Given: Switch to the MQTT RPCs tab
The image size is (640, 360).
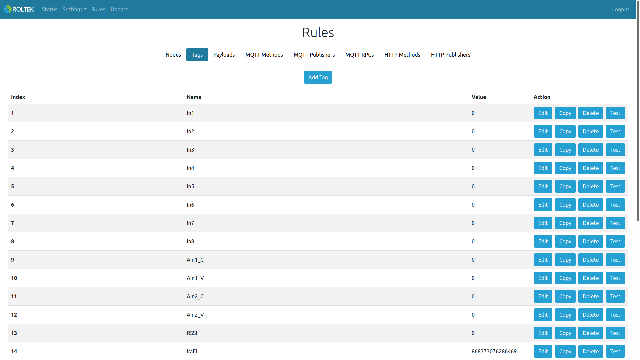Looking at the screenshot, I should pyautogui.click(x=359, y=55).
